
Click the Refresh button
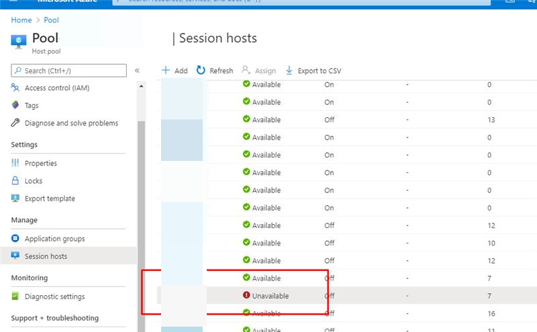[215, 70]
